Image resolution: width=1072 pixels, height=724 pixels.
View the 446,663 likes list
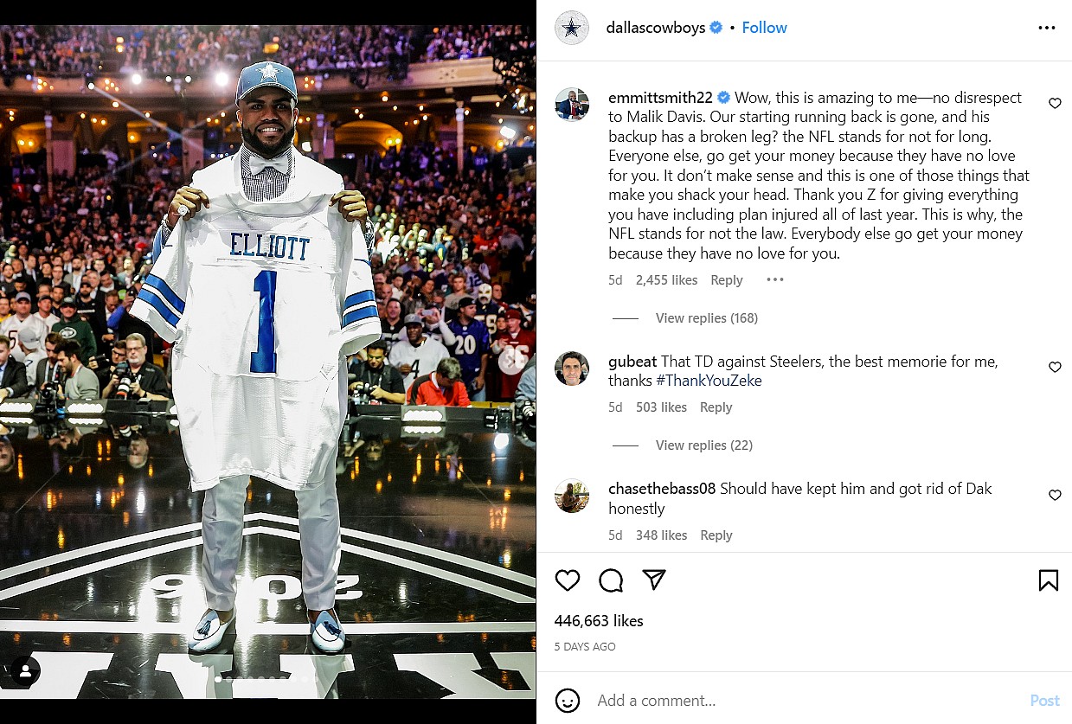[599, 621]
